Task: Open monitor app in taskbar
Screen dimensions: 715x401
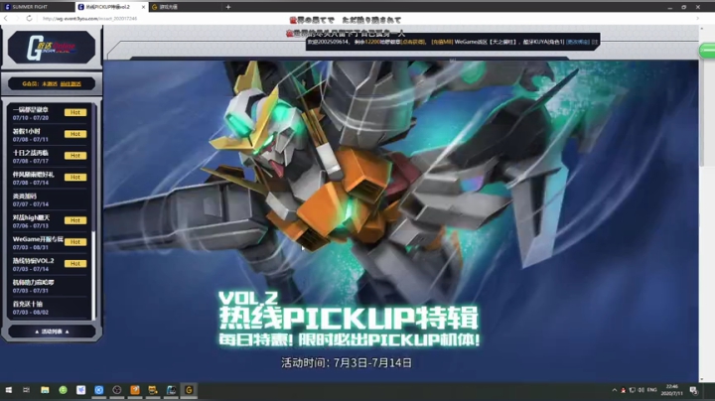Action: 171,390
